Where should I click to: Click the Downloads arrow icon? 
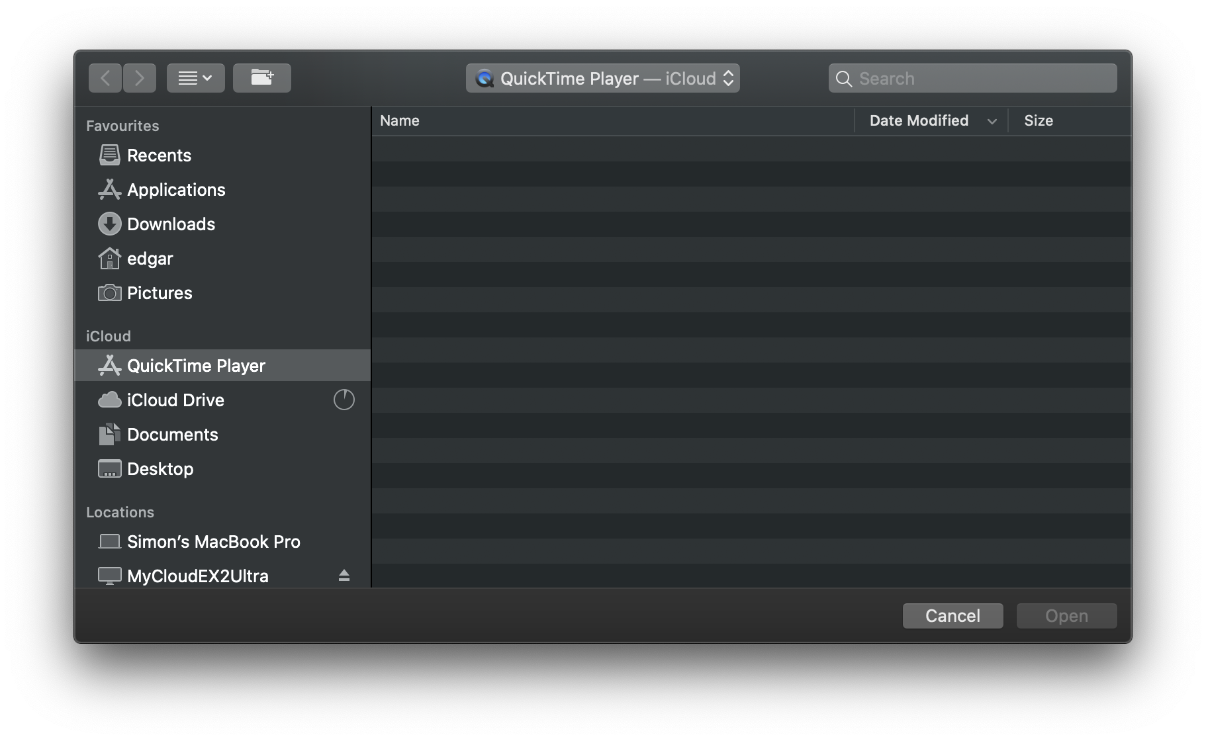tap(110, 224)
